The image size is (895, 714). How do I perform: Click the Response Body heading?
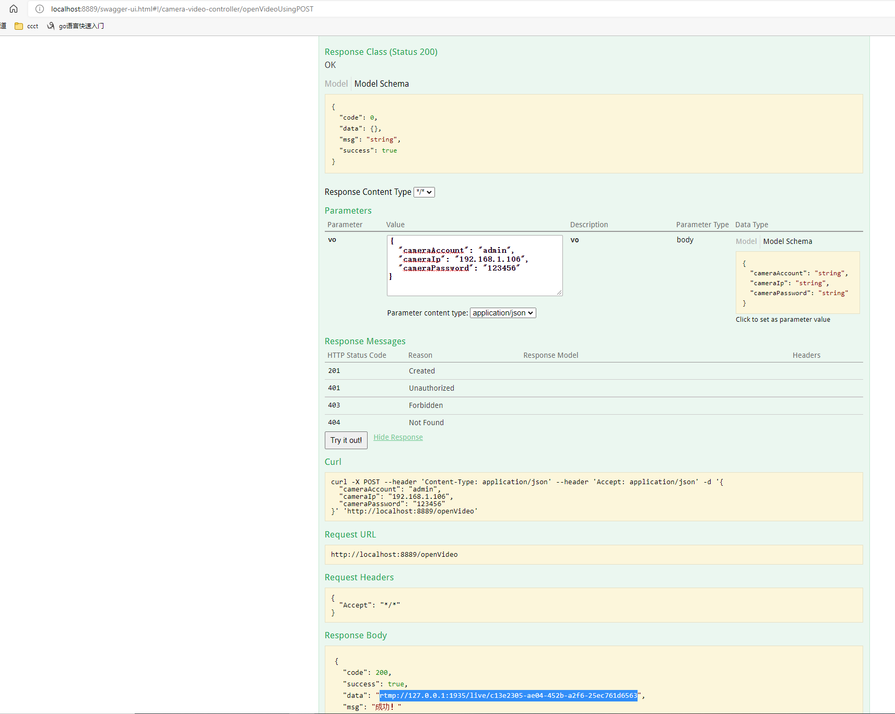356,635
